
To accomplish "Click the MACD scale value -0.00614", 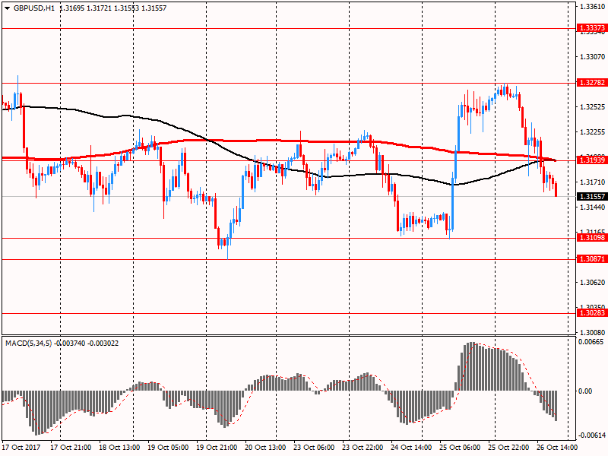I will click(x=591, y=435).
